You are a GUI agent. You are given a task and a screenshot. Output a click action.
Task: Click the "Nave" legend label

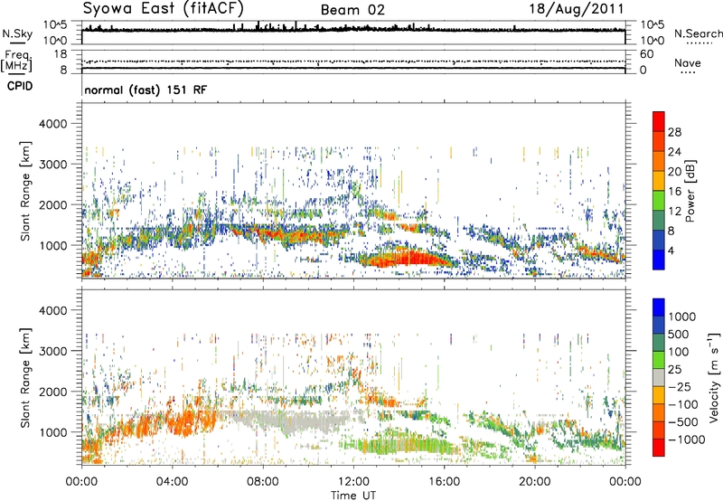[687, 62]
